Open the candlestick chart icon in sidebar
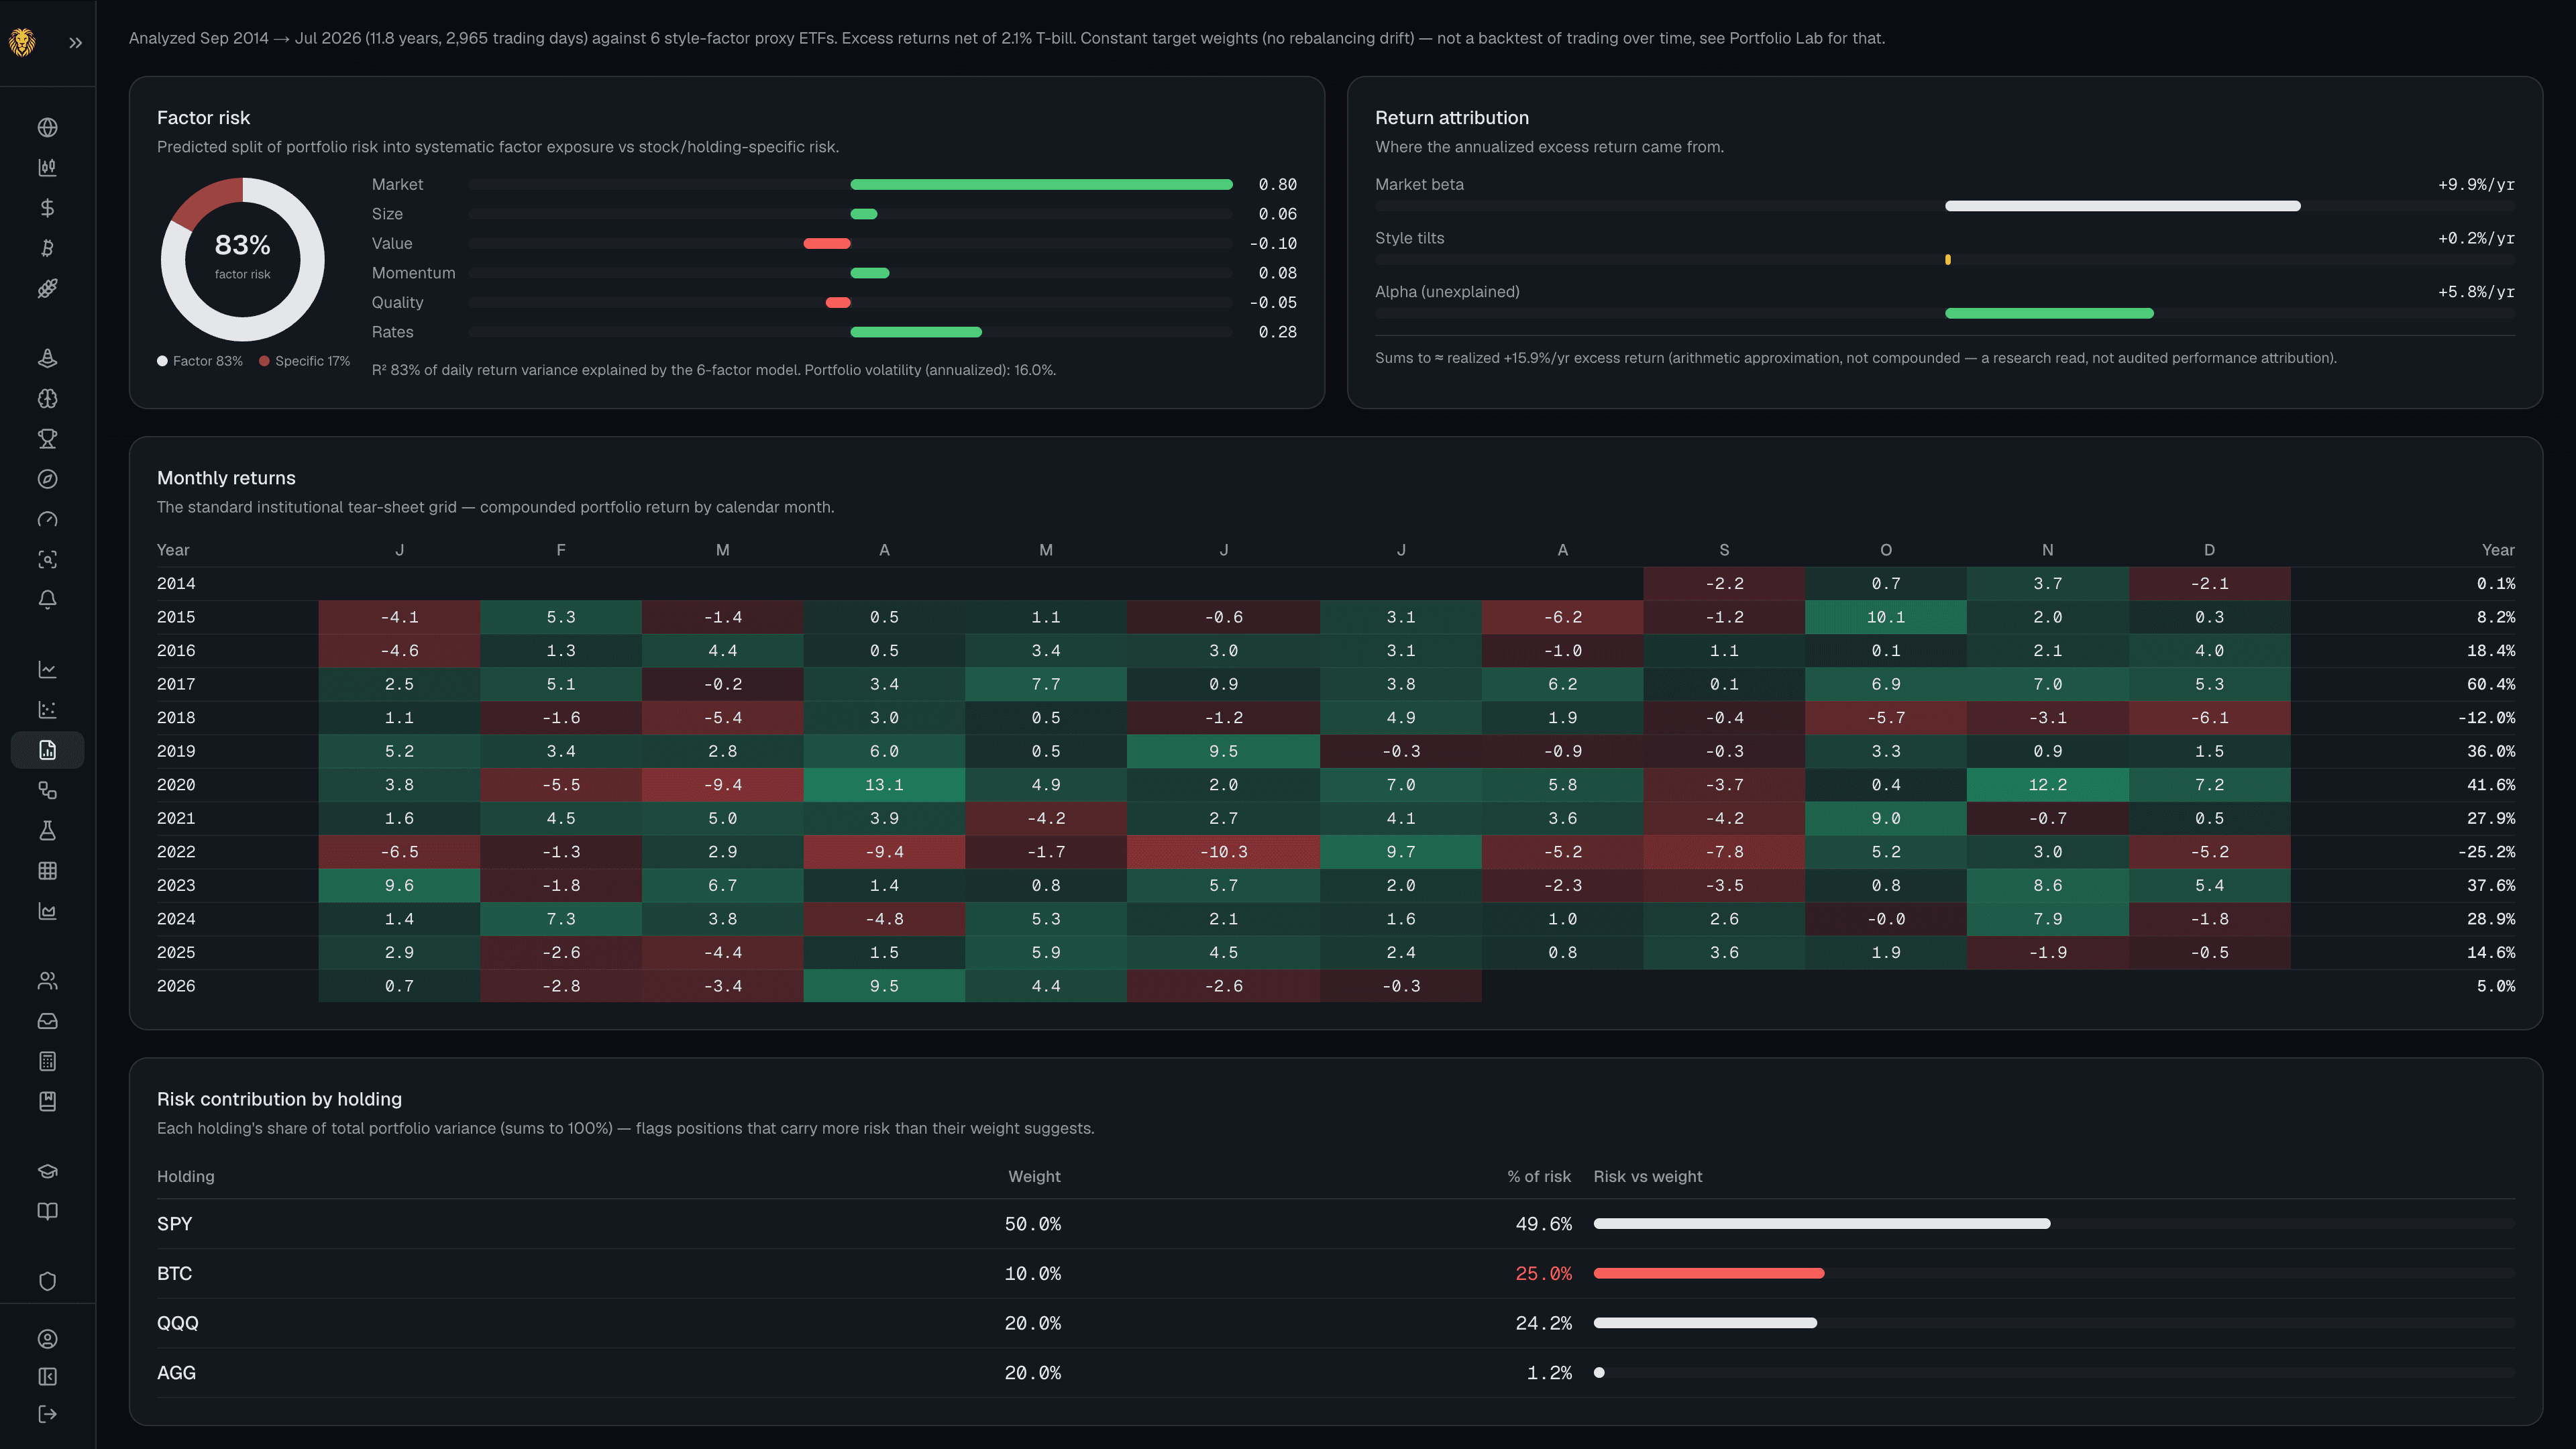This screenshot has height=1449, width=2576. coord(47,167)
